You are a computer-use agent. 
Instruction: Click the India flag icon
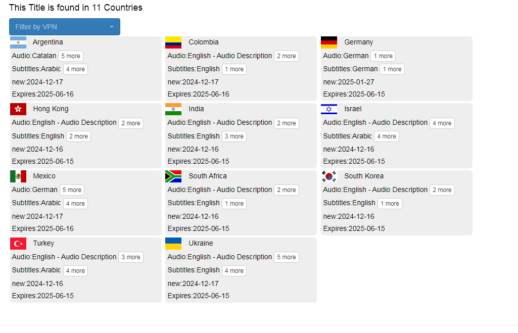[x=173, y=109]
